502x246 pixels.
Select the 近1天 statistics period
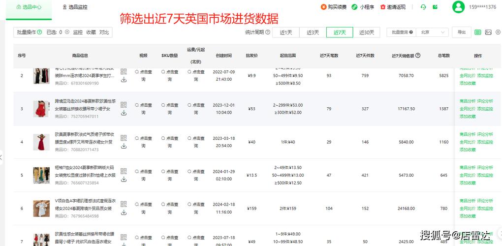tap(286, 32)
